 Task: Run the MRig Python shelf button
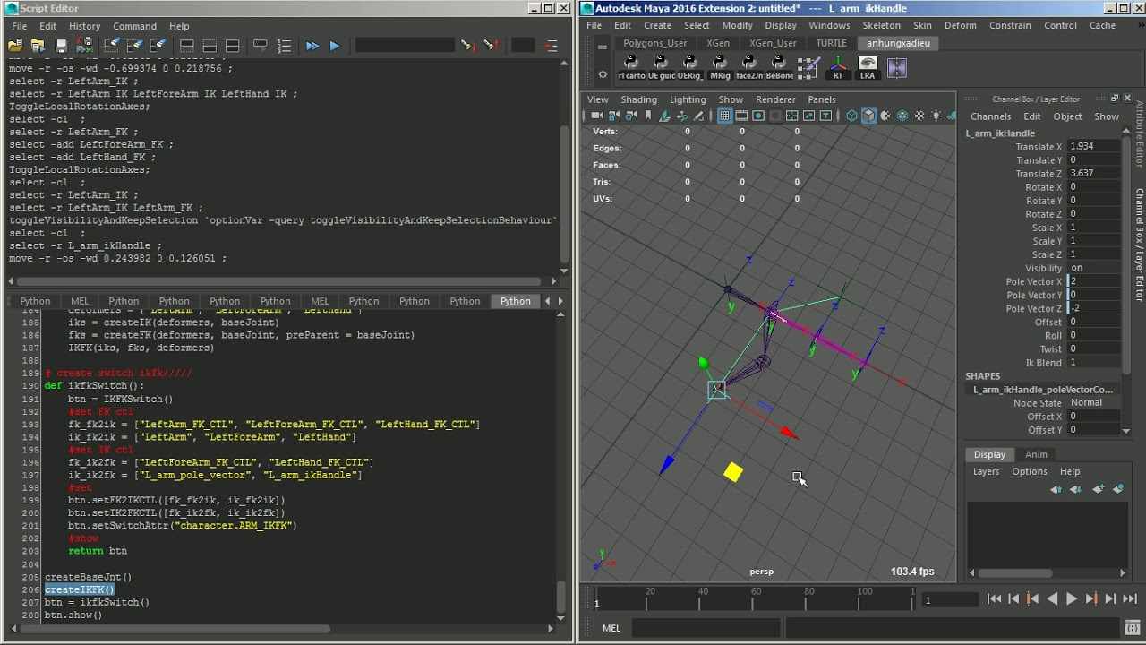point(720,67)
